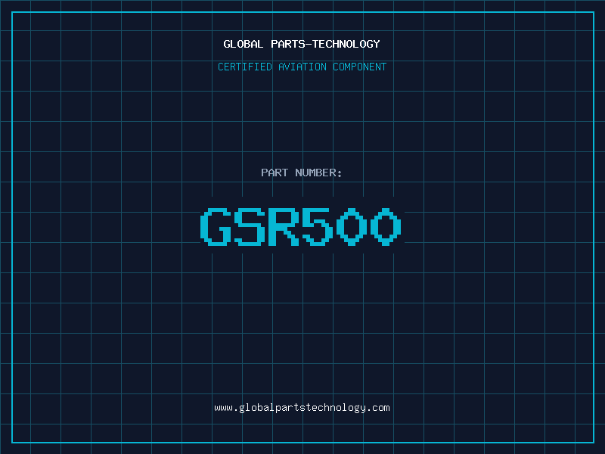
Task: Click the first zero in GSR500
Action: 351,227
